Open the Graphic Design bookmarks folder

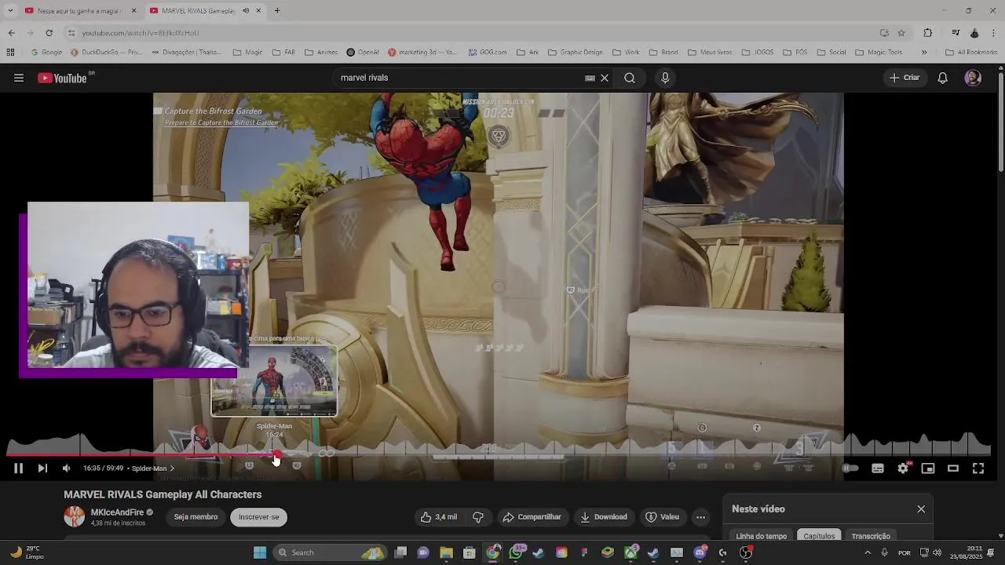(575, 53)
